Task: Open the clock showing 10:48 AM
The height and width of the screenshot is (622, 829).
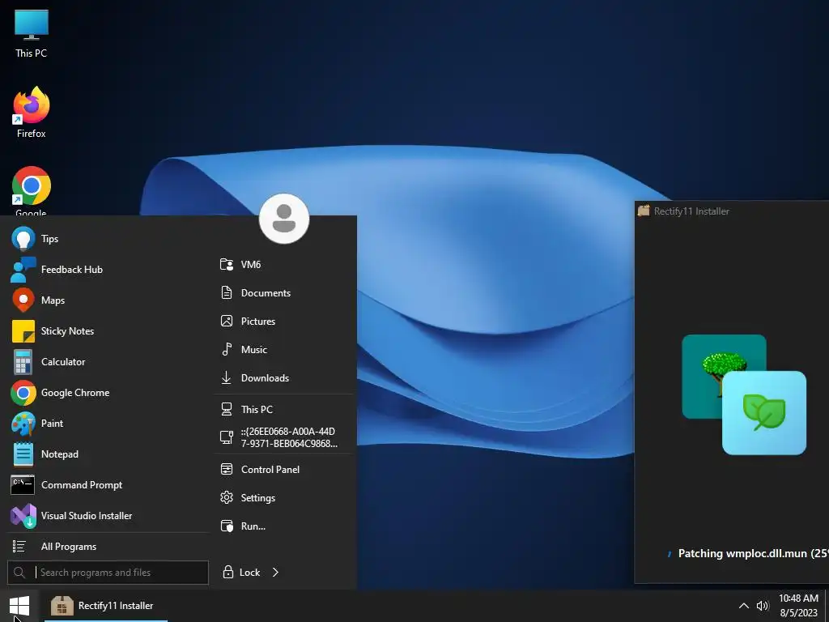Action: pyautogui.click(x=798, y=606)
